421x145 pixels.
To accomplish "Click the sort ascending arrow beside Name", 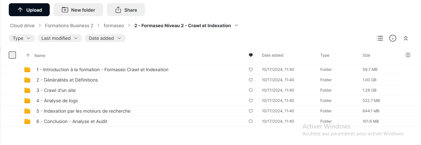I will (x=28, y=55).
